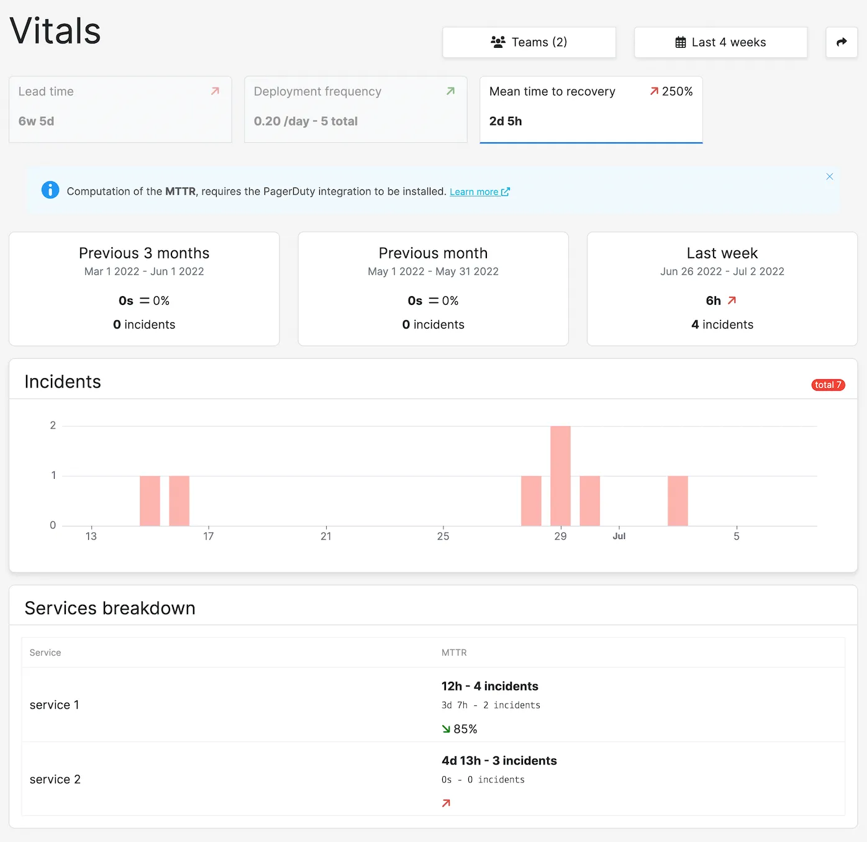Click the blue info icon in banner
The image size is (867, 842).
click(50, 190)
